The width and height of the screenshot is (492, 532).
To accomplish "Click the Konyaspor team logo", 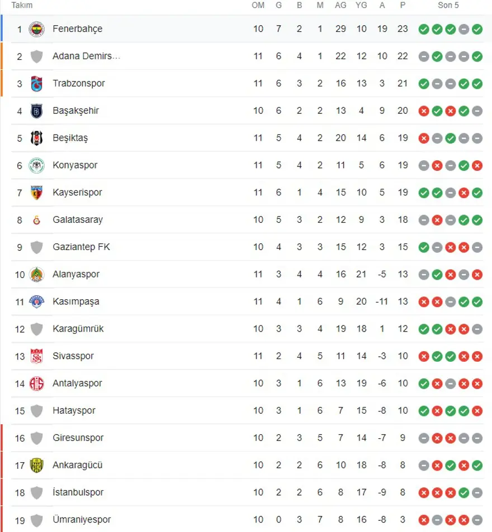I will pyautogui.click(x=36, y=165).
